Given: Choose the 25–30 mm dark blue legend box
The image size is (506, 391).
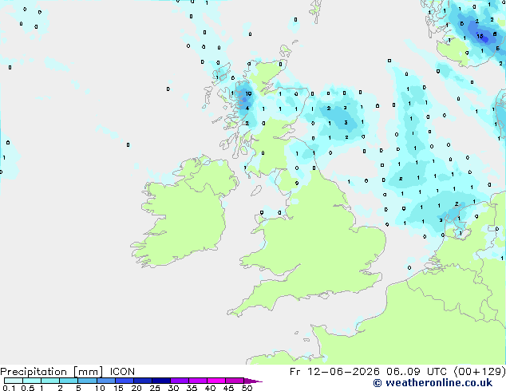Looking at the screenshot, I should (161, 381).
